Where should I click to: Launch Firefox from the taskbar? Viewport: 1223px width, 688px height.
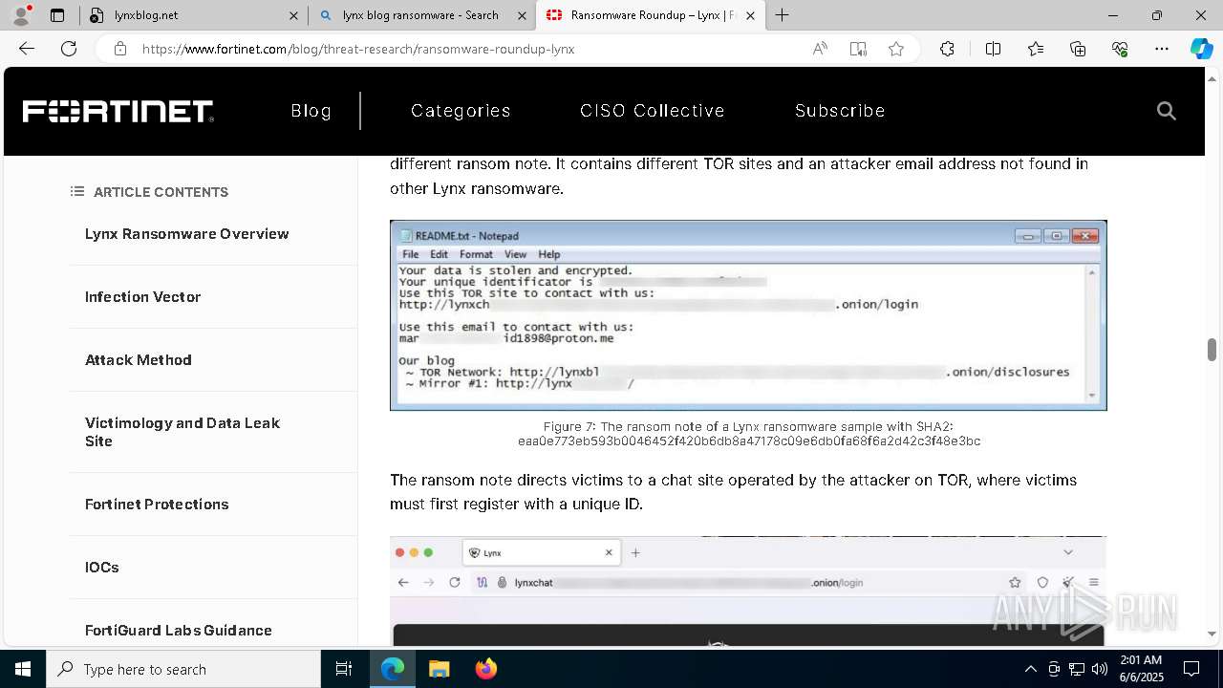[486, 669]
